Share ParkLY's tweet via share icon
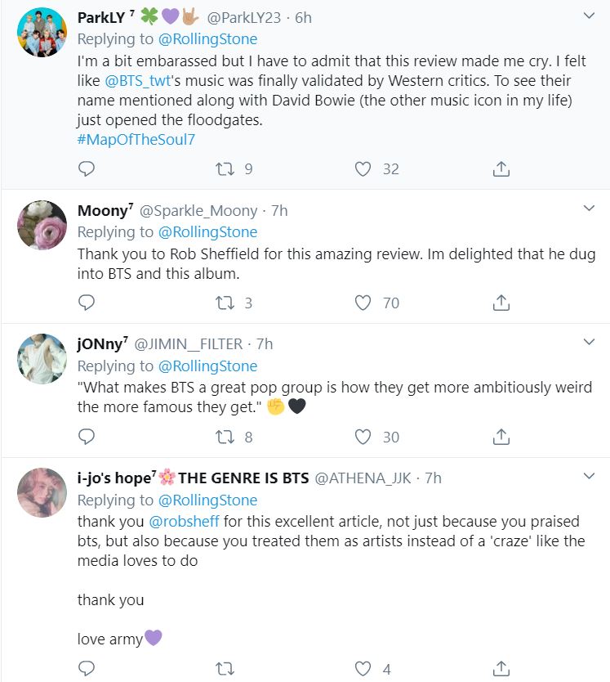The height and width of the screenshot is (682, 610). pos(501,169)
